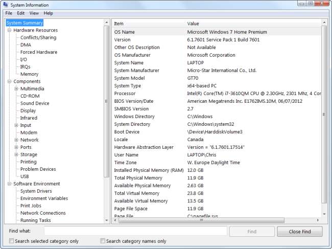Open the File menu
Viewport: 332px width, 249px height.
9,13
